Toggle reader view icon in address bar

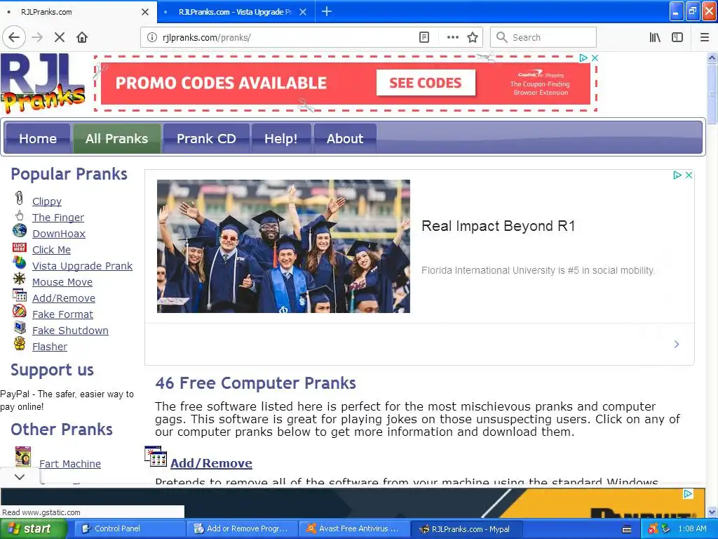tap(424, 37)
